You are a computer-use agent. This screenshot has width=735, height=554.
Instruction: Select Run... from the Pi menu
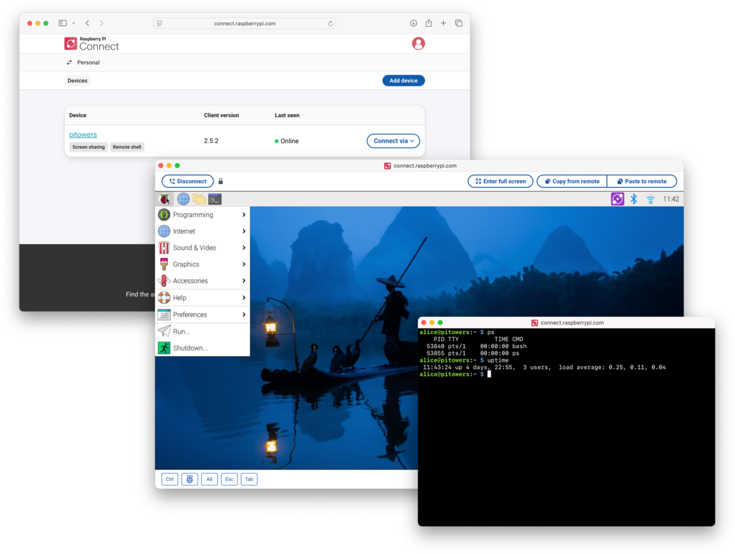(x=203, y=331)
